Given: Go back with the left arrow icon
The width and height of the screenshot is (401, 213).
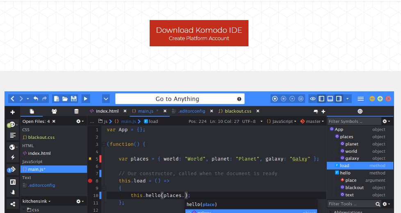Looking at the screenshot, I should pos(13,99).
